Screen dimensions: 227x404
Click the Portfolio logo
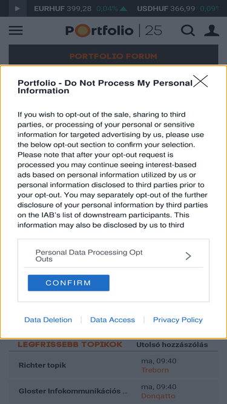pos(114,31)
